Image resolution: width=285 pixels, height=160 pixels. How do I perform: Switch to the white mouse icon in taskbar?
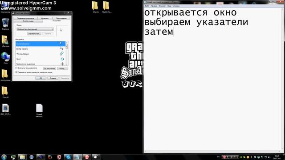pyautogui.click(x=96, y=157)
